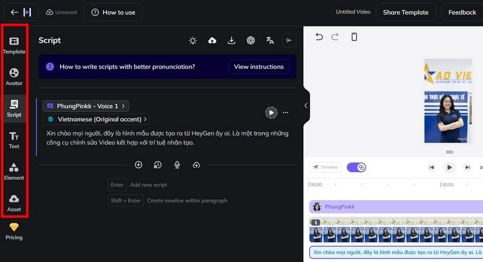Toggle the purple switch beside Timeline

(x=357, y=167)
